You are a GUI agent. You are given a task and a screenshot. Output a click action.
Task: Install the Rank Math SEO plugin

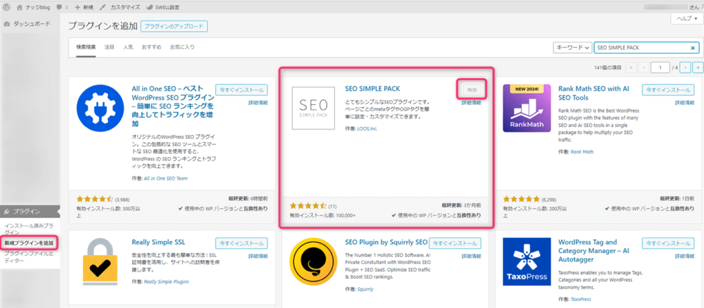click(668, 90)
